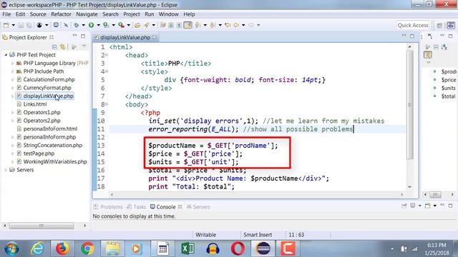Click the Save toolbar icon
The image size is (458, 257).
click(x=21, y=26)
